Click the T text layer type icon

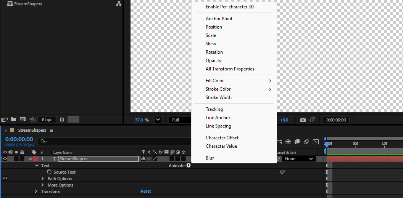(55, 159)
